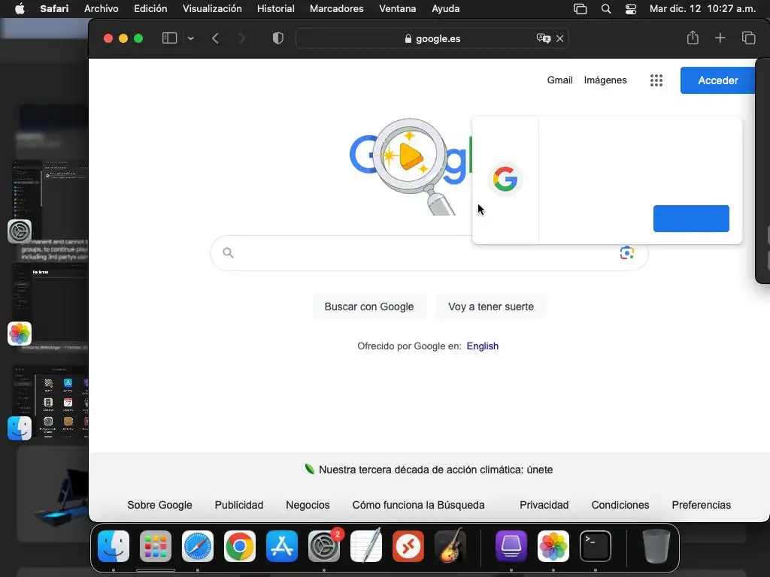Image resolution: width=770 pixels, height=577 pixels.
Task: Open Privacidad footer link
Action: (544, 505)
